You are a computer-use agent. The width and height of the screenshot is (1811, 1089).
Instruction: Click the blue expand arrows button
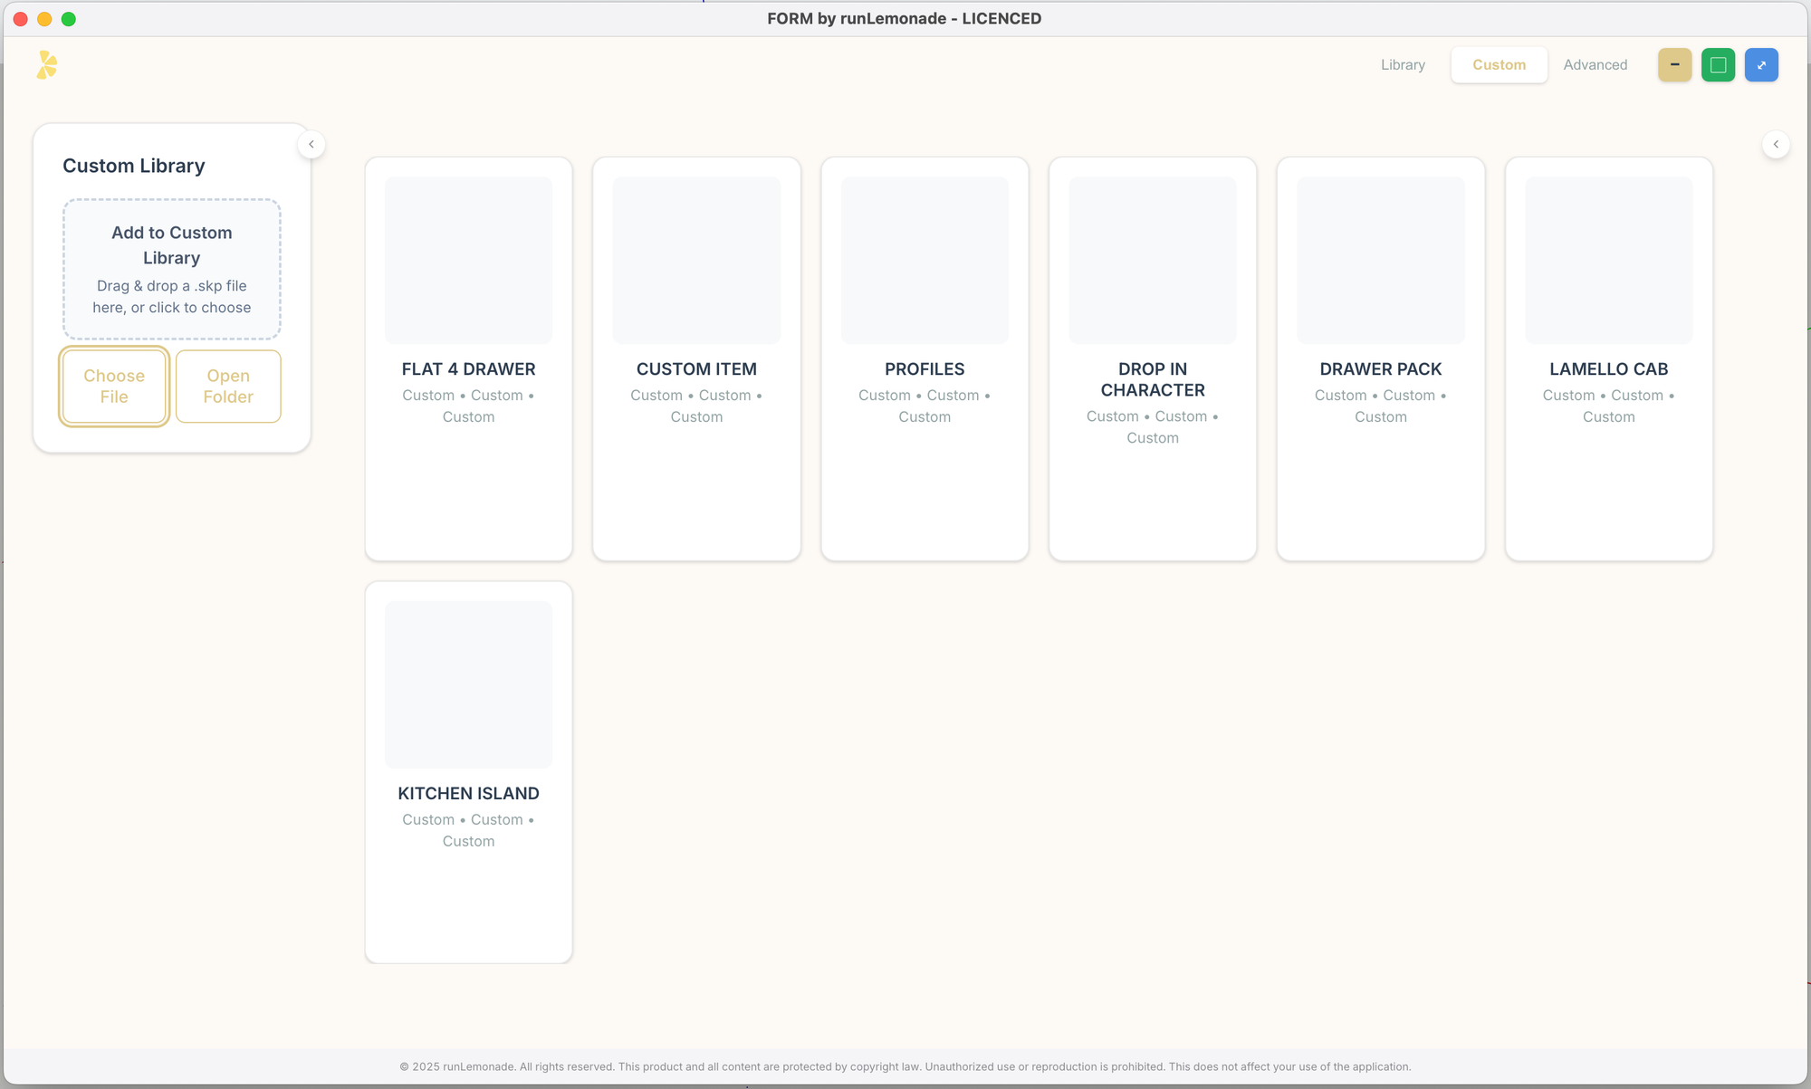pyautogui.click(x=1761, y=65)
